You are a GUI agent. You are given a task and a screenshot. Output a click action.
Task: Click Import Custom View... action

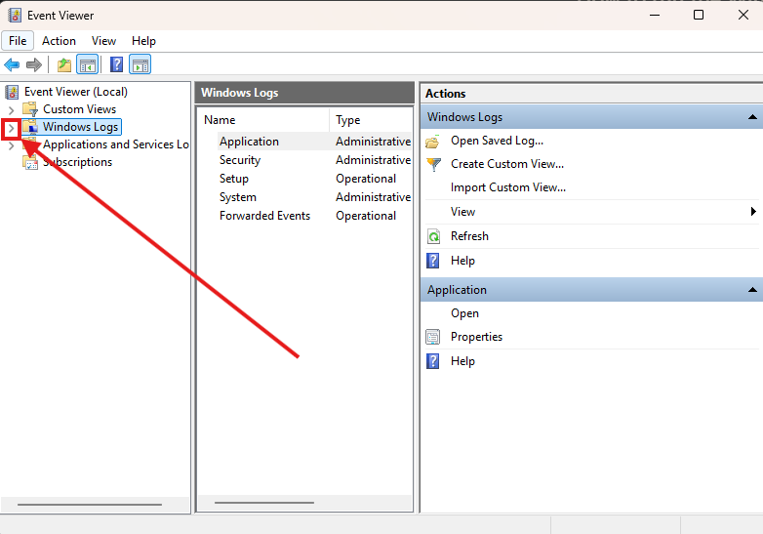tap(508, 187)
